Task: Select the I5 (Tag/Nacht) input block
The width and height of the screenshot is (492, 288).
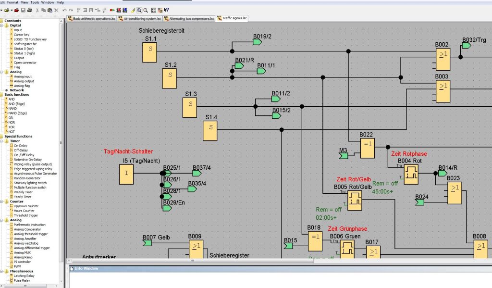Action: point(126,175)
